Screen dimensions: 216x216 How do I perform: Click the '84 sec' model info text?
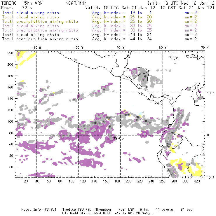tap(187, 210)
